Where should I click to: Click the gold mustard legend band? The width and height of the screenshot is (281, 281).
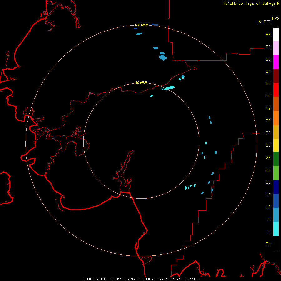[x=276, y=132]
